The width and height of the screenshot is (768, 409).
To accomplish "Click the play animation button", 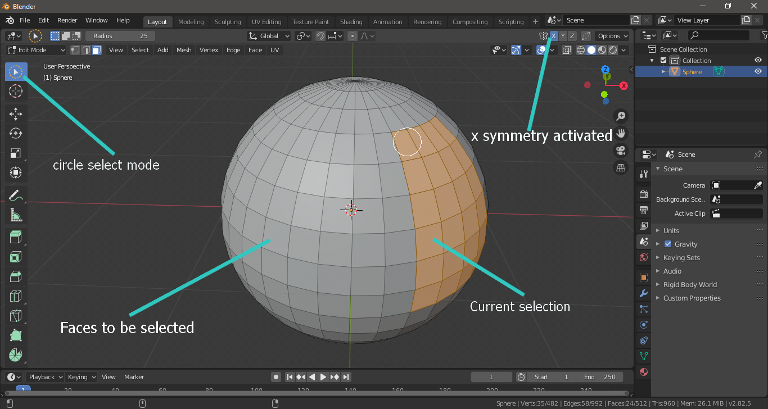I will pos(323,377).
